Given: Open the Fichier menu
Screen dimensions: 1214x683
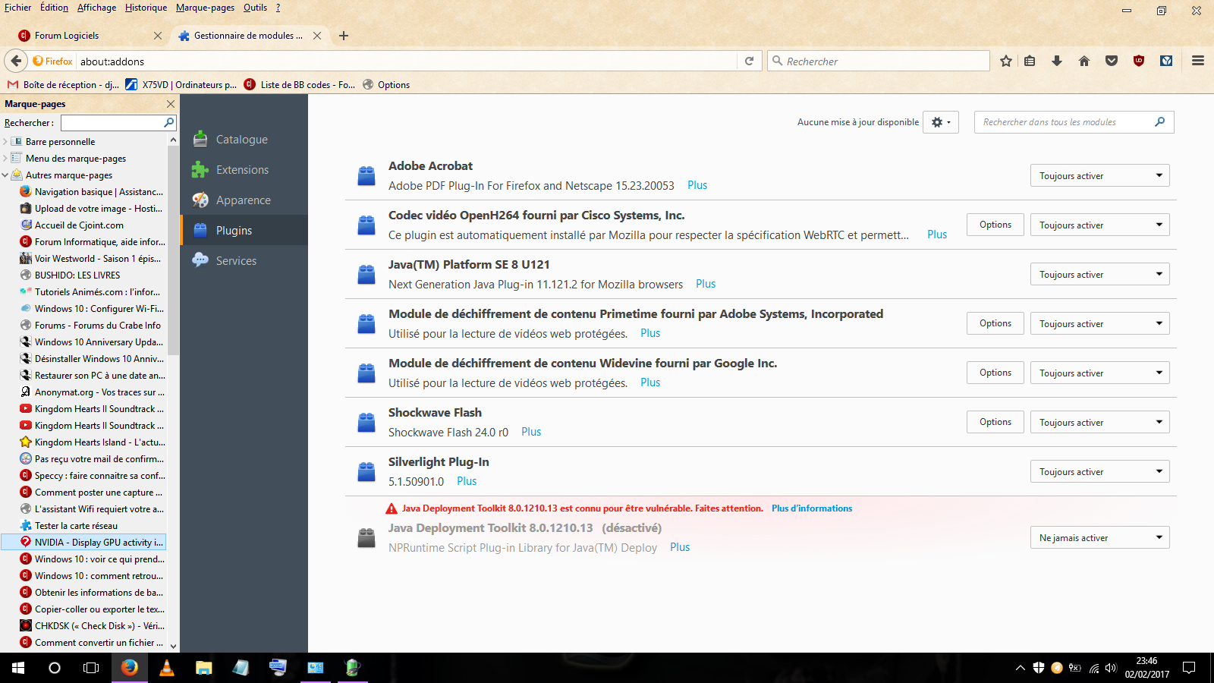Looking at the screenshot, I should [18, 8].
